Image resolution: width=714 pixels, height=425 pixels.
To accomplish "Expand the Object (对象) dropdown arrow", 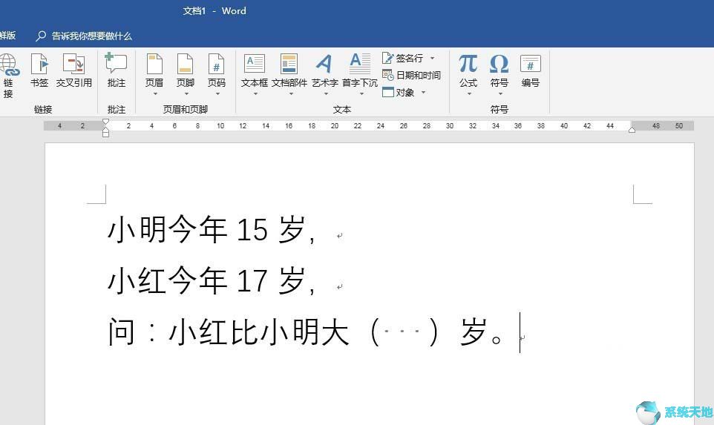I will (423, 93).
